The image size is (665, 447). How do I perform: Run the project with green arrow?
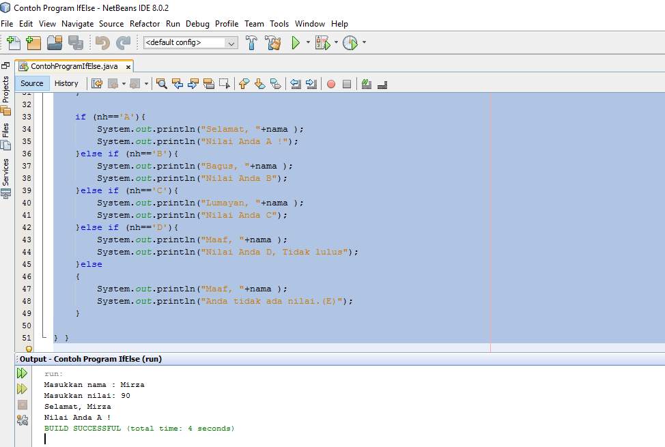(296, 42)
